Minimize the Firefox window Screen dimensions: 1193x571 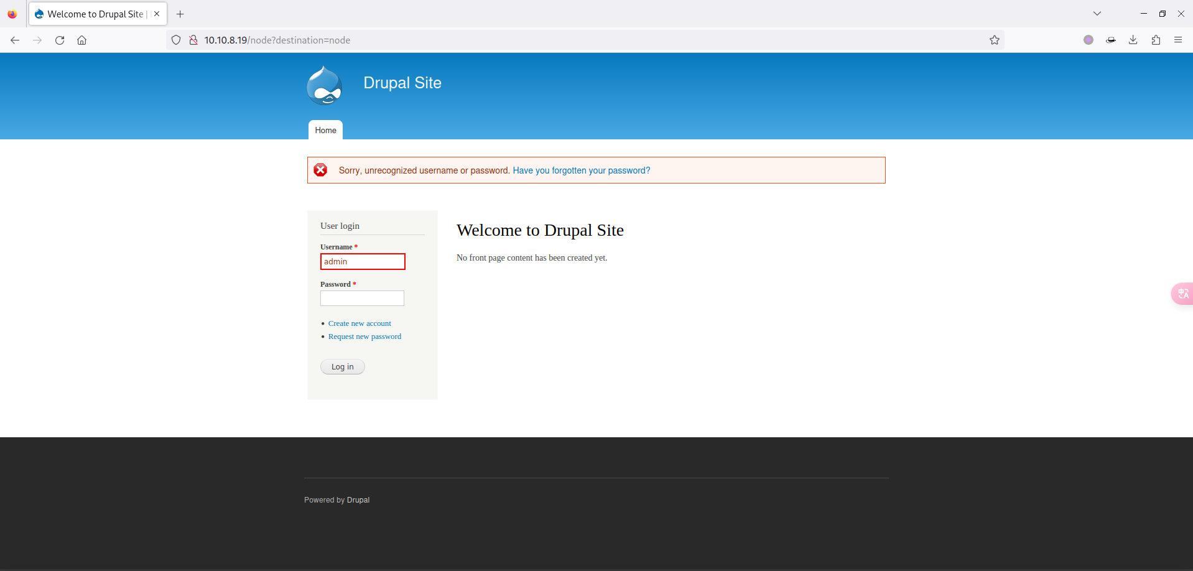[x=1143, y=14]
